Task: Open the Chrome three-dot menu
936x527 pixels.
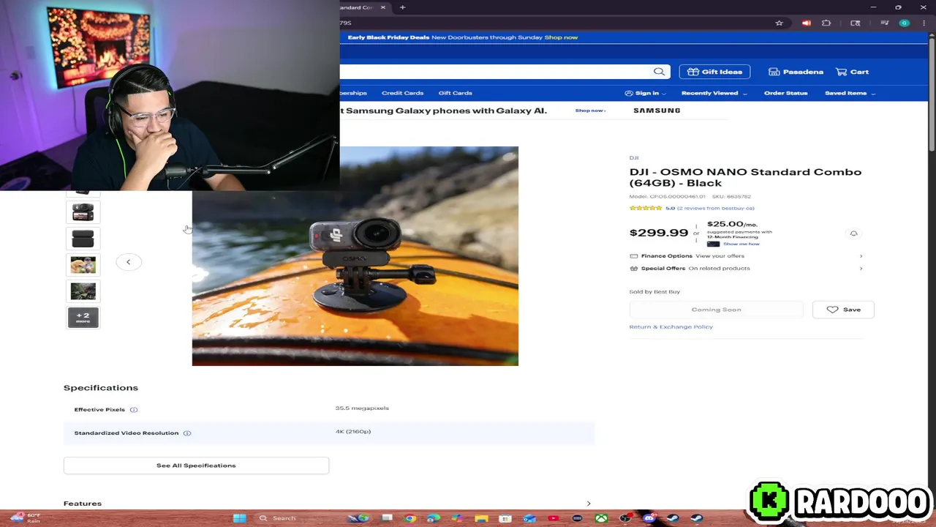Action: pos(923,23)
